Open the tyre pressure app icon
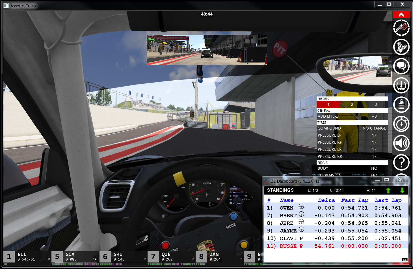The height and width of the screenshot is (269, 413). [x=401, y=85]
